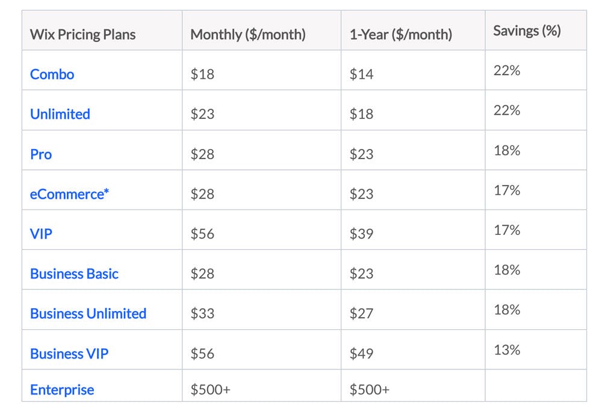
Task: Open the Combo plan link
Action: 52,74
